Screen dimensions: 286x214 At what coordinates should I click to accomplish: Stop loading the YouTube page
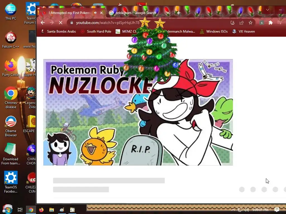pyautogui.click(x=61, y=23)
